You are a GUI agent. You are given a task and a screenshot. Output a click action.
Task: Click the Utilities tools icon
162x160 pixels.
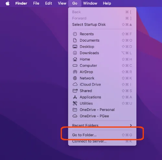[x=75, y=103]
